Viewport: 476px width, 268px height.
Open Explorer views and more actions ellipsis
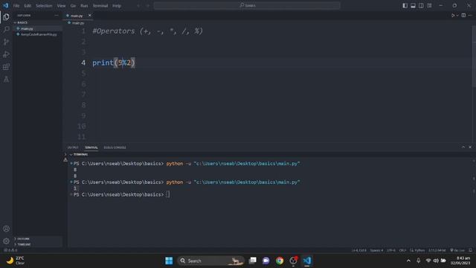coord(57,15)
